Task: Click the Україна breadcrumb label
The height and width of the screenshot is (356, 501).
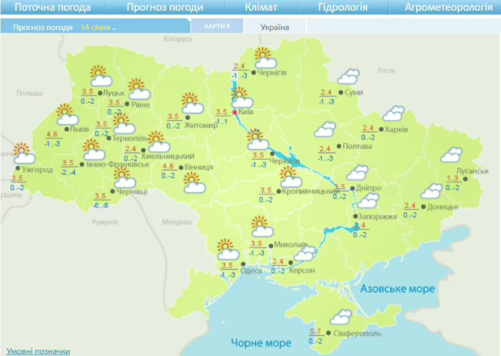Action: point(274,28)
